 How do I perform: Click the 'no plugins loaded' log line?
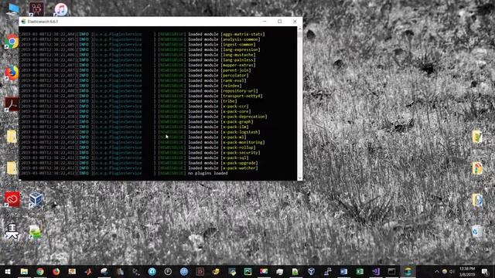[x=208, y=173]
